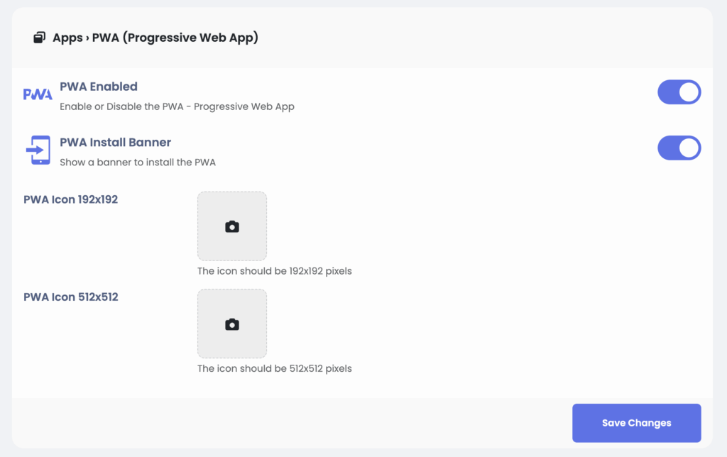The height and width of the screenshot is (457, 727).
Task: Disable the PWA Enabled toggle
Action: pyautogui.click(x=679, y=92)
